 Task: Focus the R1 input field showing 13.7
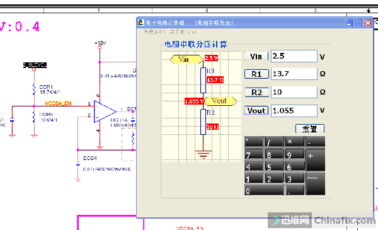pos(294,74)
